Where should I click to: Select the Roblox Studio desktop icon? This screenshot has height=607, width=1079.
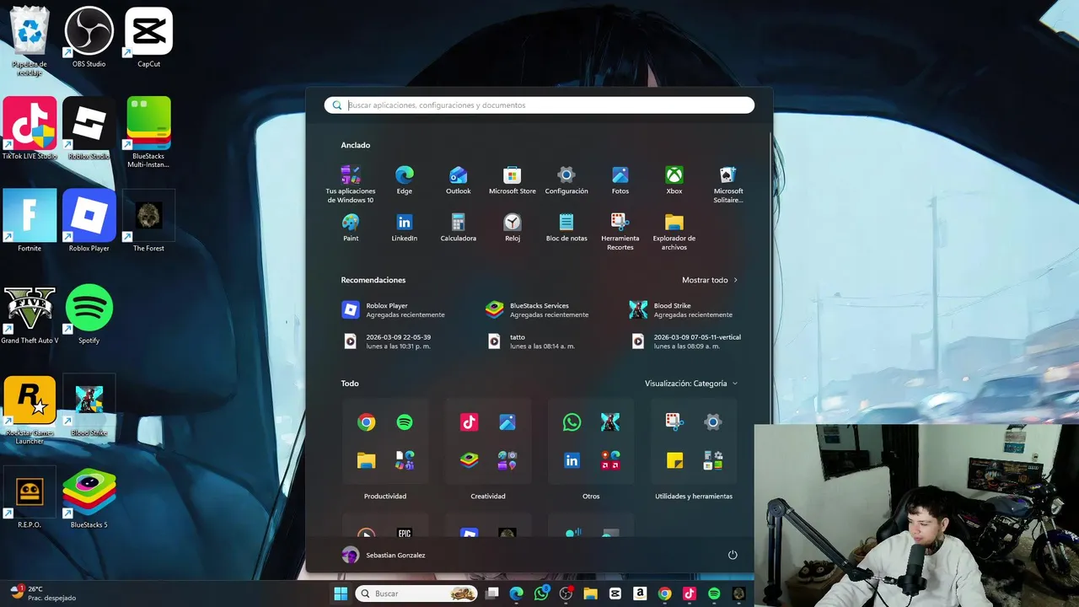pyautogui.click(x=89, y=128)
